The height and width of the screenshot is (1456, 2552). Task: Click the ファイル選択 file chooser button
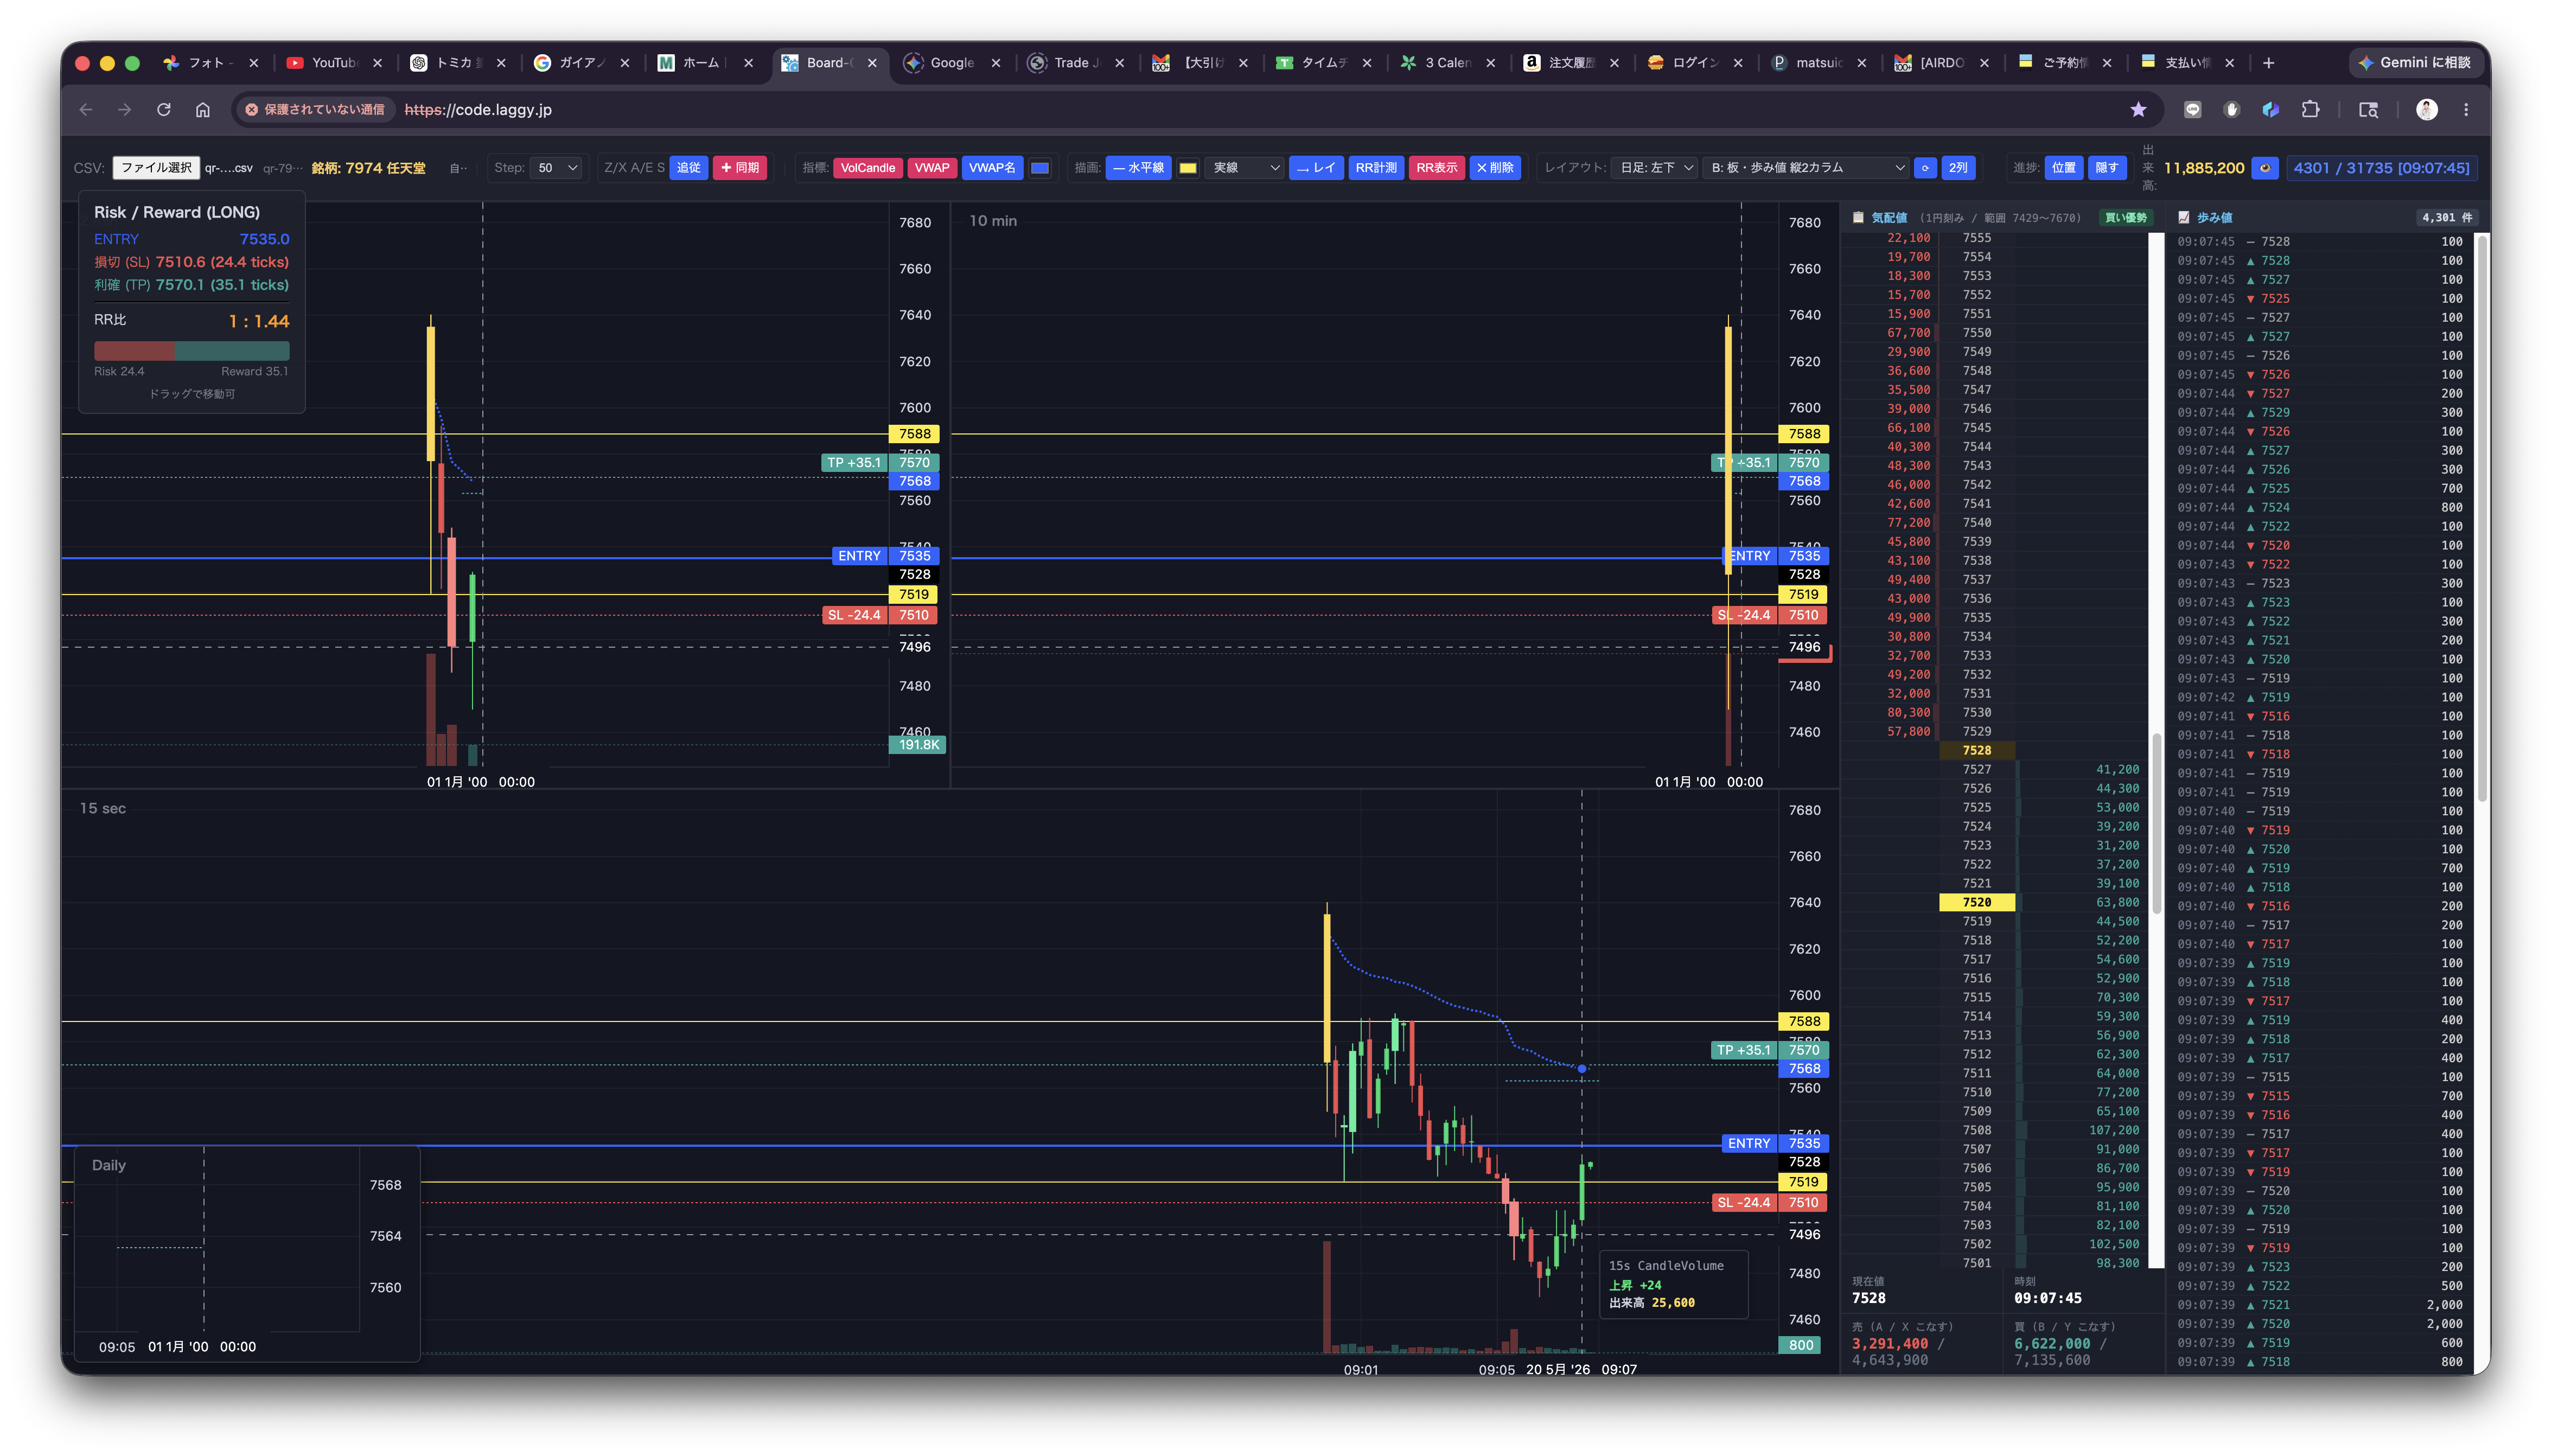[x=156, y=168]
